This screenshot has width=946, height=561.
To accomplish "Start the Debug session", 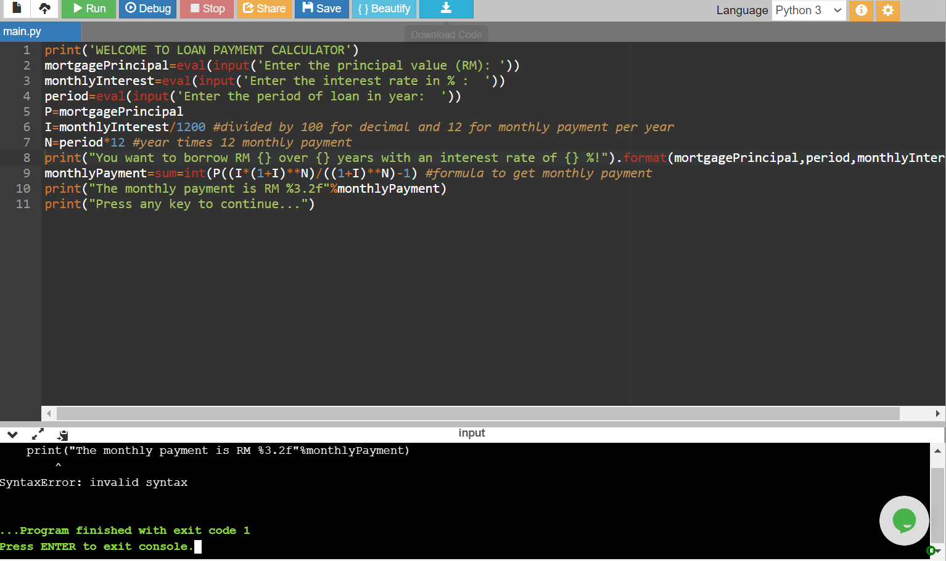I will point(147,9).
